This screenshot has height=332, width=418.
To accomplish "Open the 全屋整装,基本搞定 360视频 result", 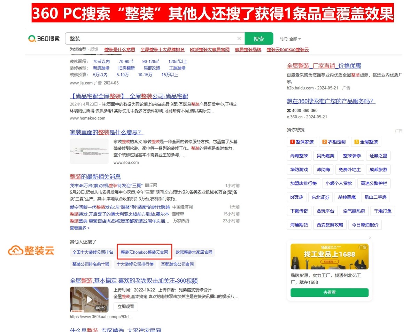I will tap(134, 280).
